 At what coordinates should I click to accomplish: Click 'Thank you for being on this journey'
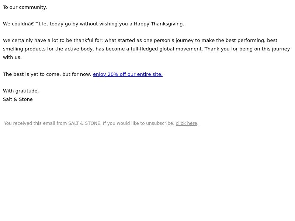(x=247, y=49)
